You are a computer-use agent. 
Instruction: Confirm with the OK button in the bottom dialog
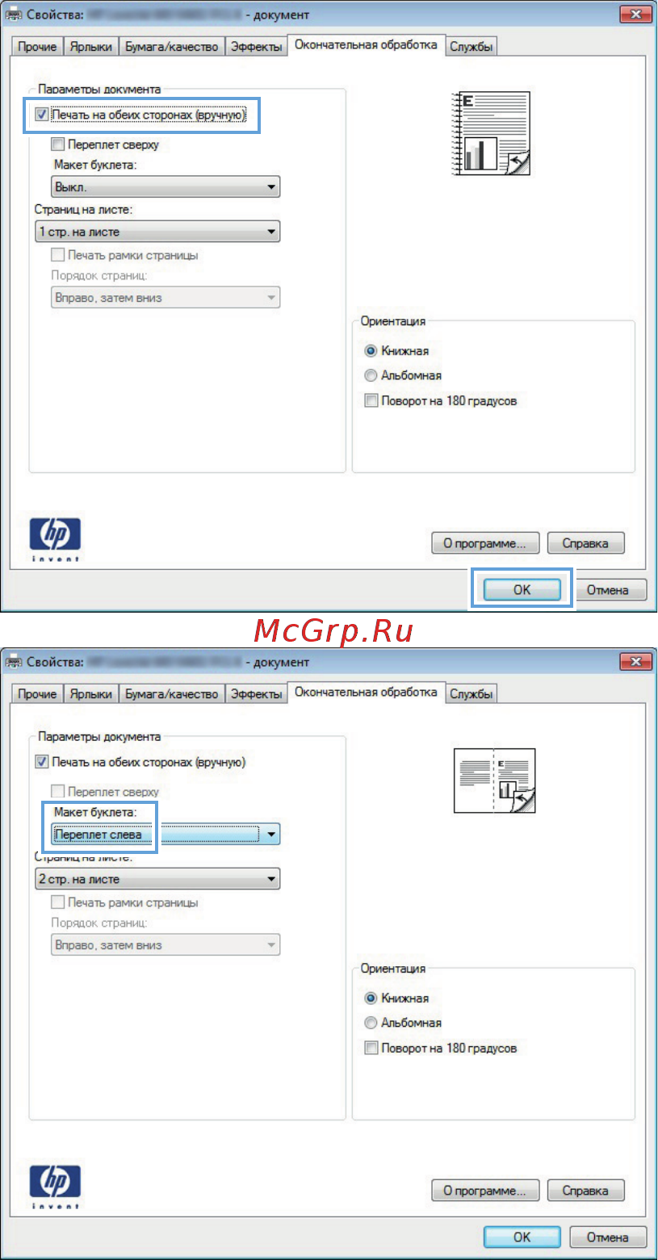tap(522, 1237)
